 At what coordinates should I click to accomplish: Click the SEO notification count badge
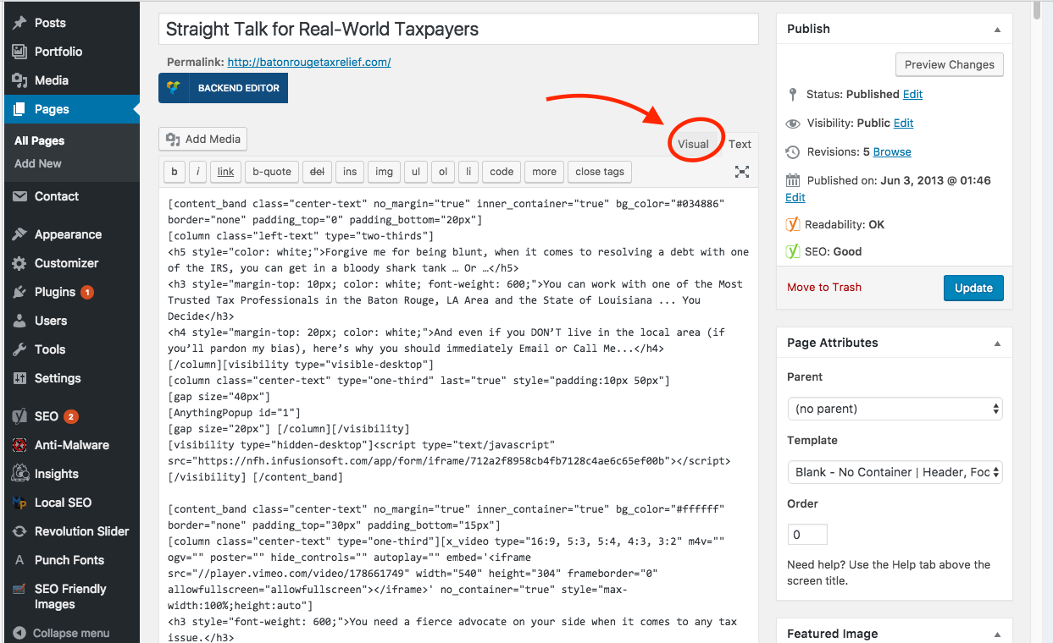[71, 416]
